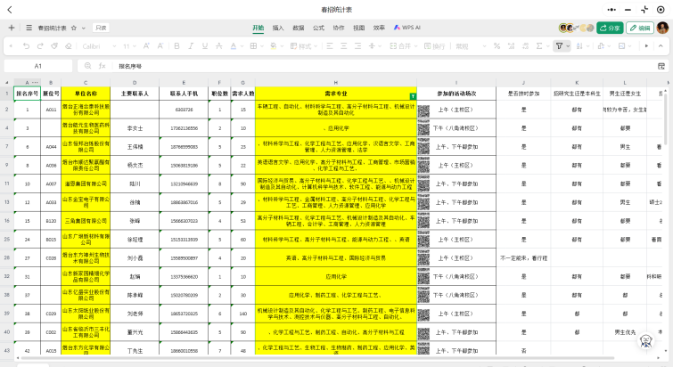Open the hamburger menu beside document name
673x367 pixels.
pos(29,28)
